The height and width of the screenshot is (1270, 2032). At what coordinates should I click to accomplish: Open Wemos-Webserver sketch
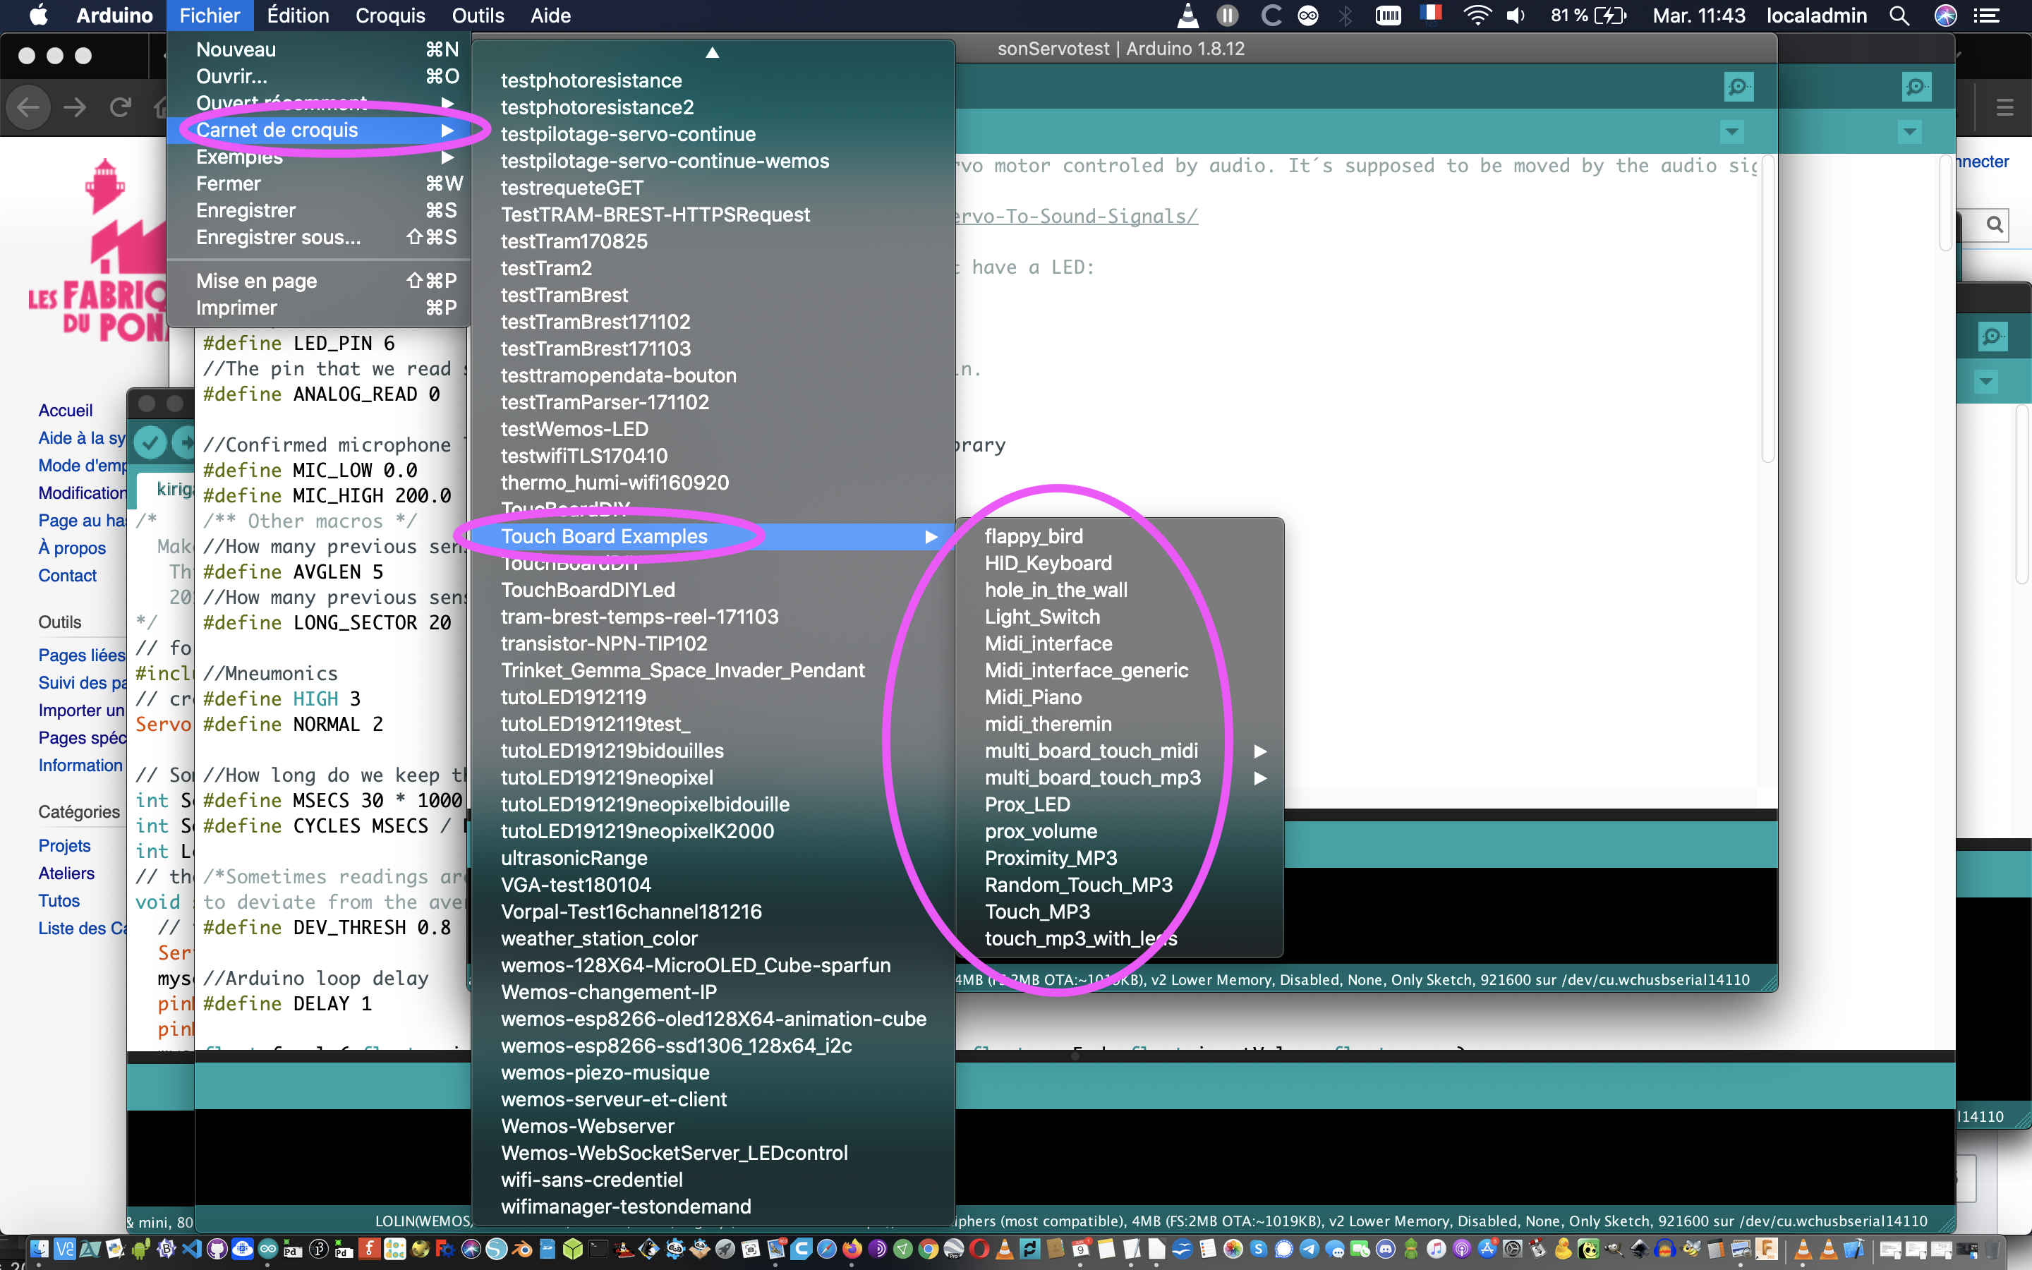pos(713,1126)
